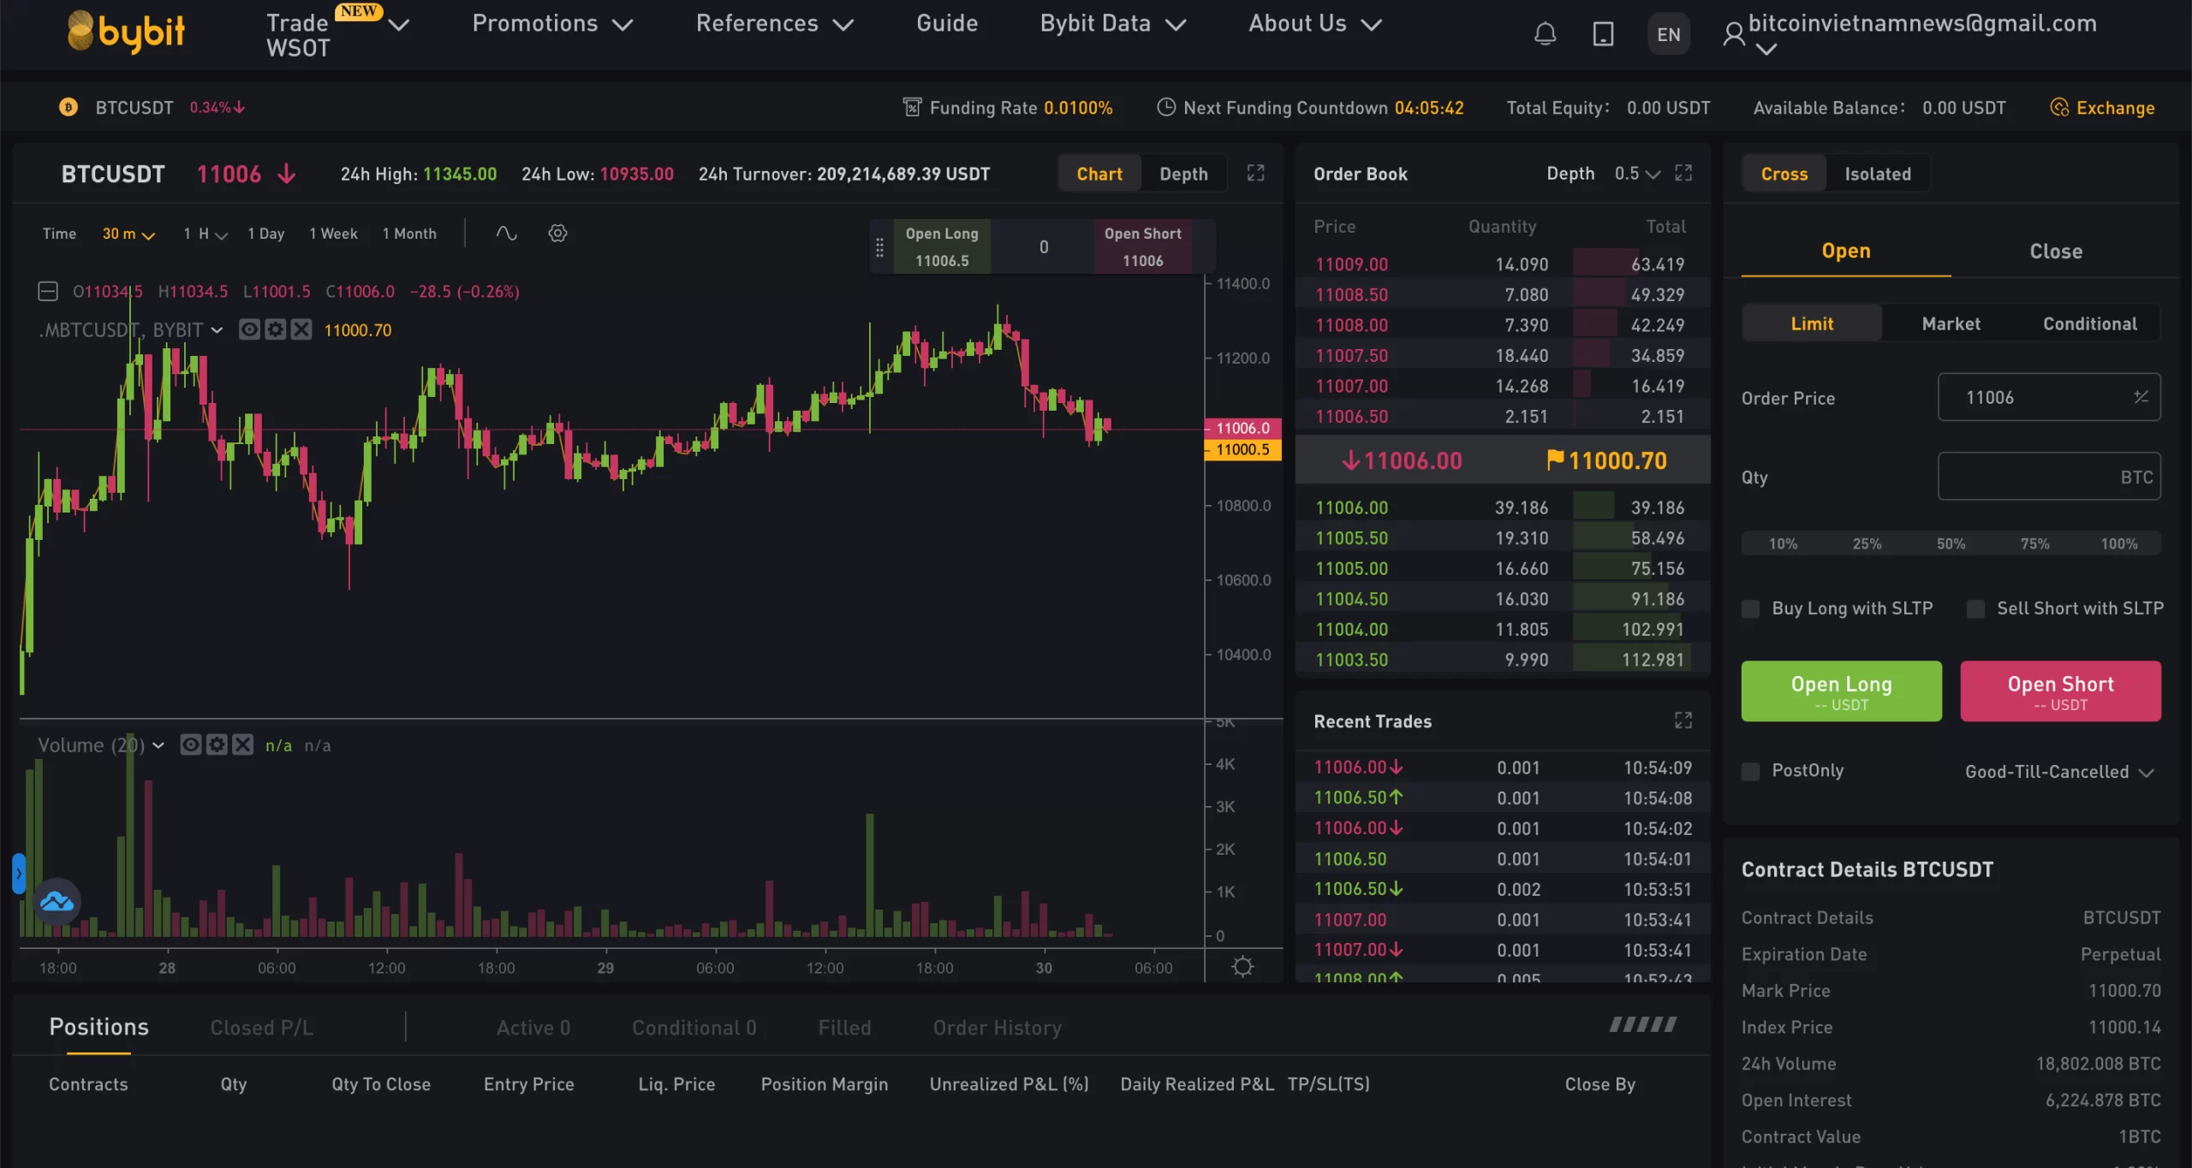2192x1168 pixels.
Task: Open the 30 m timeframe dropdown
Action: coord(128,234)
